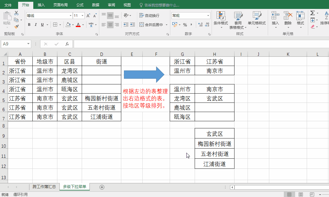Click the 格式 cells button
This screenshot has width=329, height=197.
(x=300, y=20)
